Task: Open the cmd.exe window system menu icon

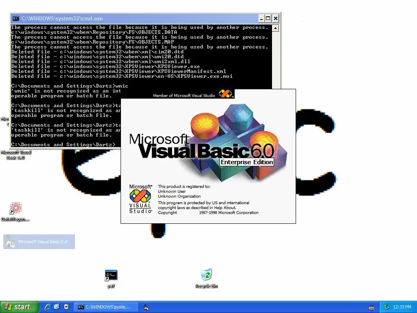Action: (16, 18)
